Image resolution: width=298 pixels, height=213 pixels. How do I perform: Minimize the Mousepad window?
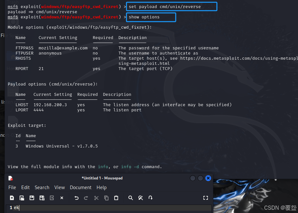click(x=193, y=178)
